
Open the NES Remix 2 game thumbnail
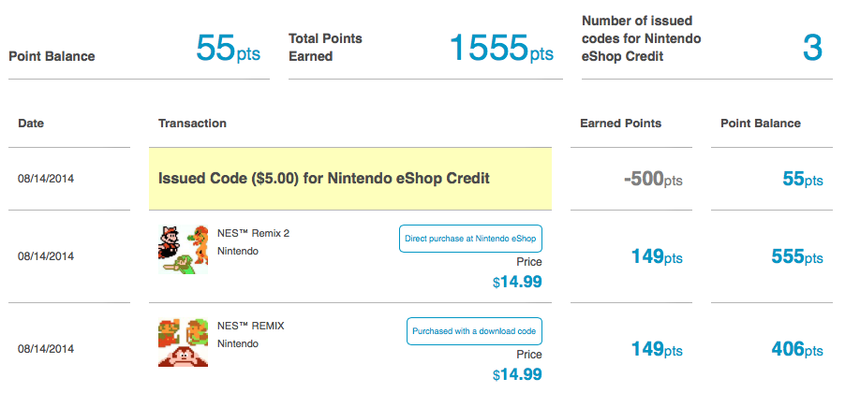pos(184,250)
